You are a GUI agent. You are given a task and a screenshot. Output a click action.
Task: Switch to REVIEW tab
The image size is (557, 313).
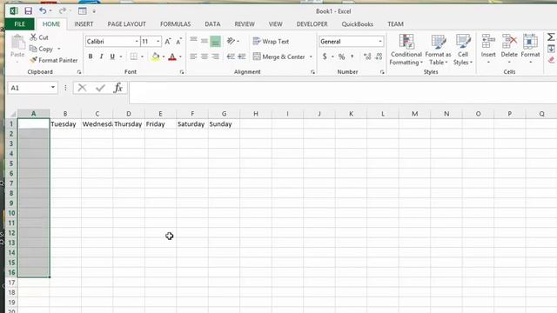(x=245, y=24)
